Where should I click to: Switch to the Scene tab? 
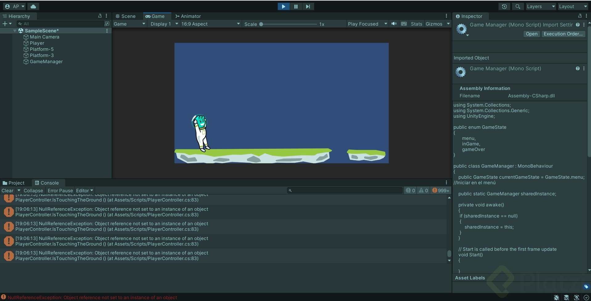pyautogui.click(x=126, y=16)
